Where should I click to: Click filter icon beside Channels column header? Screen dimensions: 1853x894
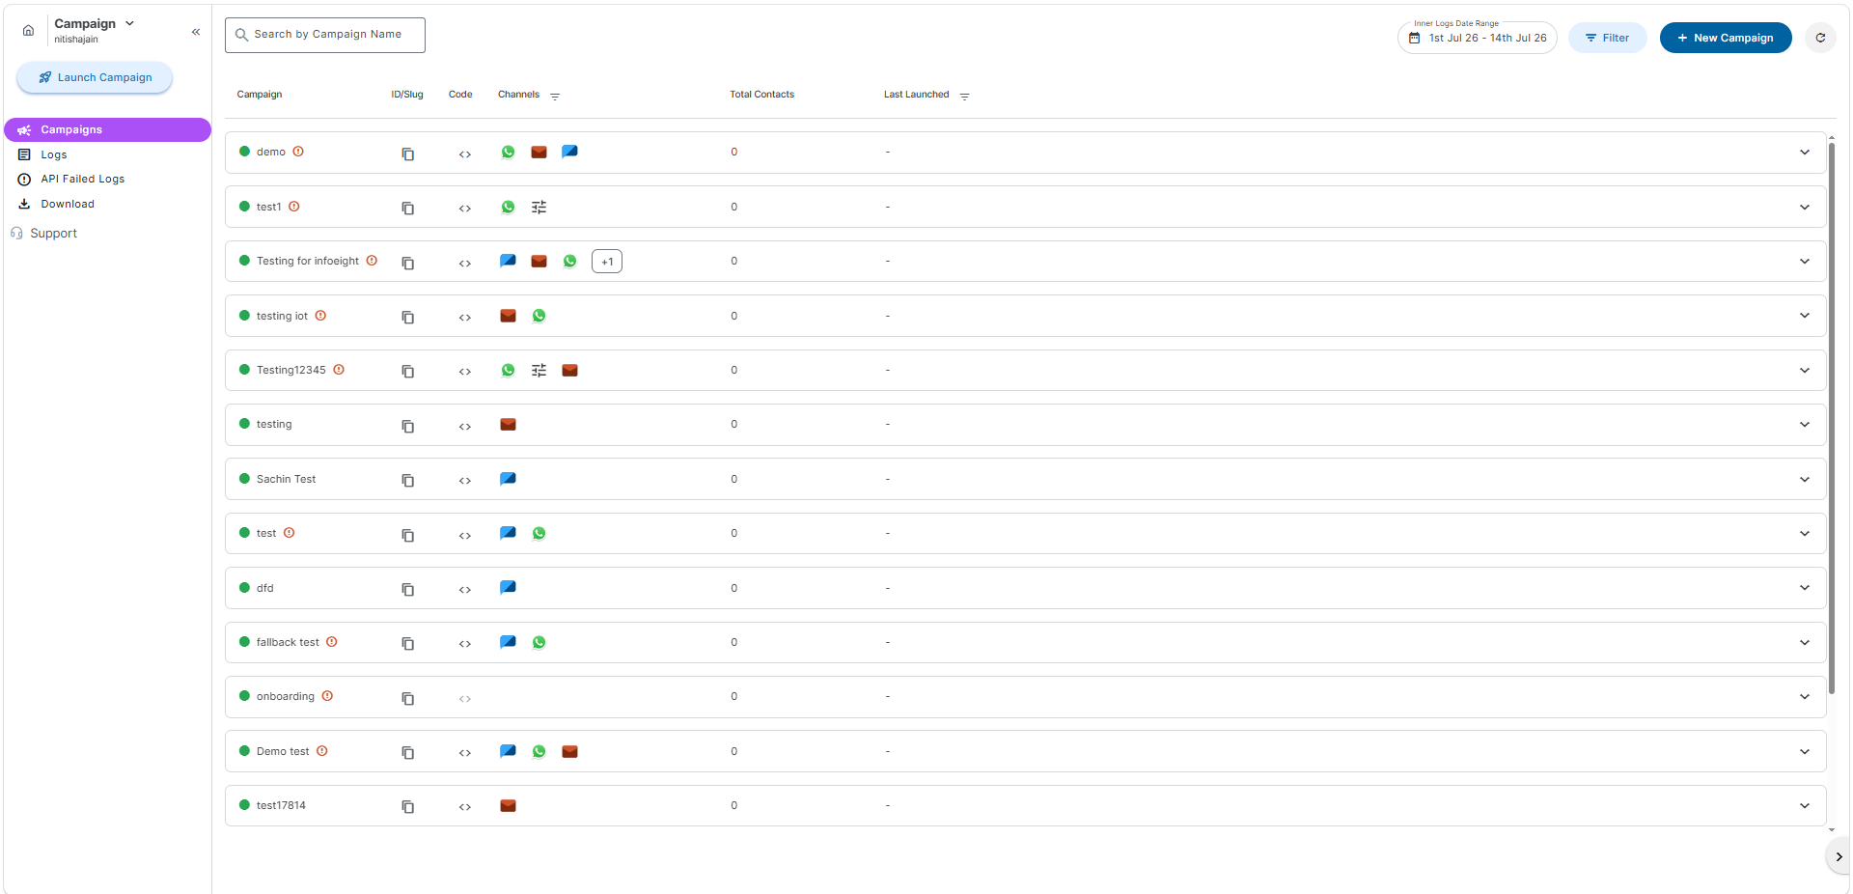(555, 96)
